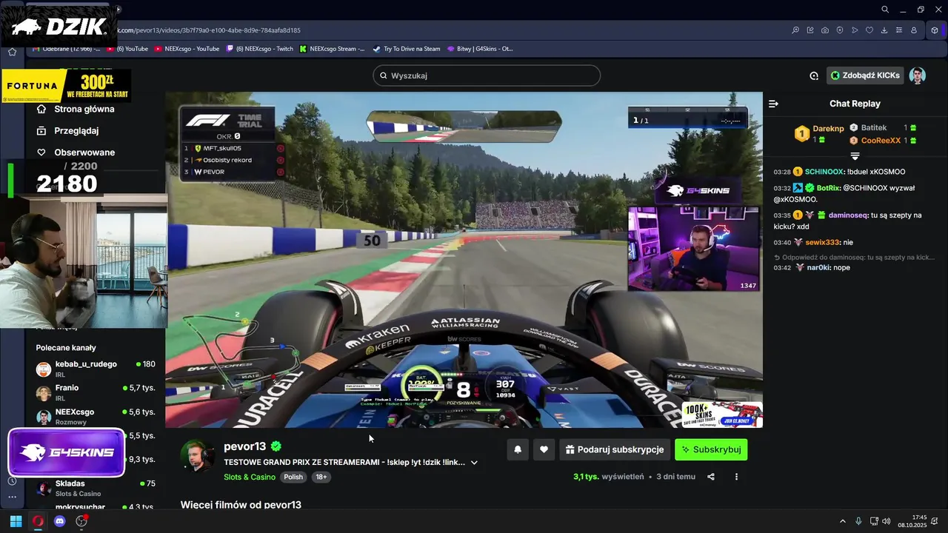Click the Polish language tag
Viewport: 948px width, 533px height.
(x=293, y=477)
